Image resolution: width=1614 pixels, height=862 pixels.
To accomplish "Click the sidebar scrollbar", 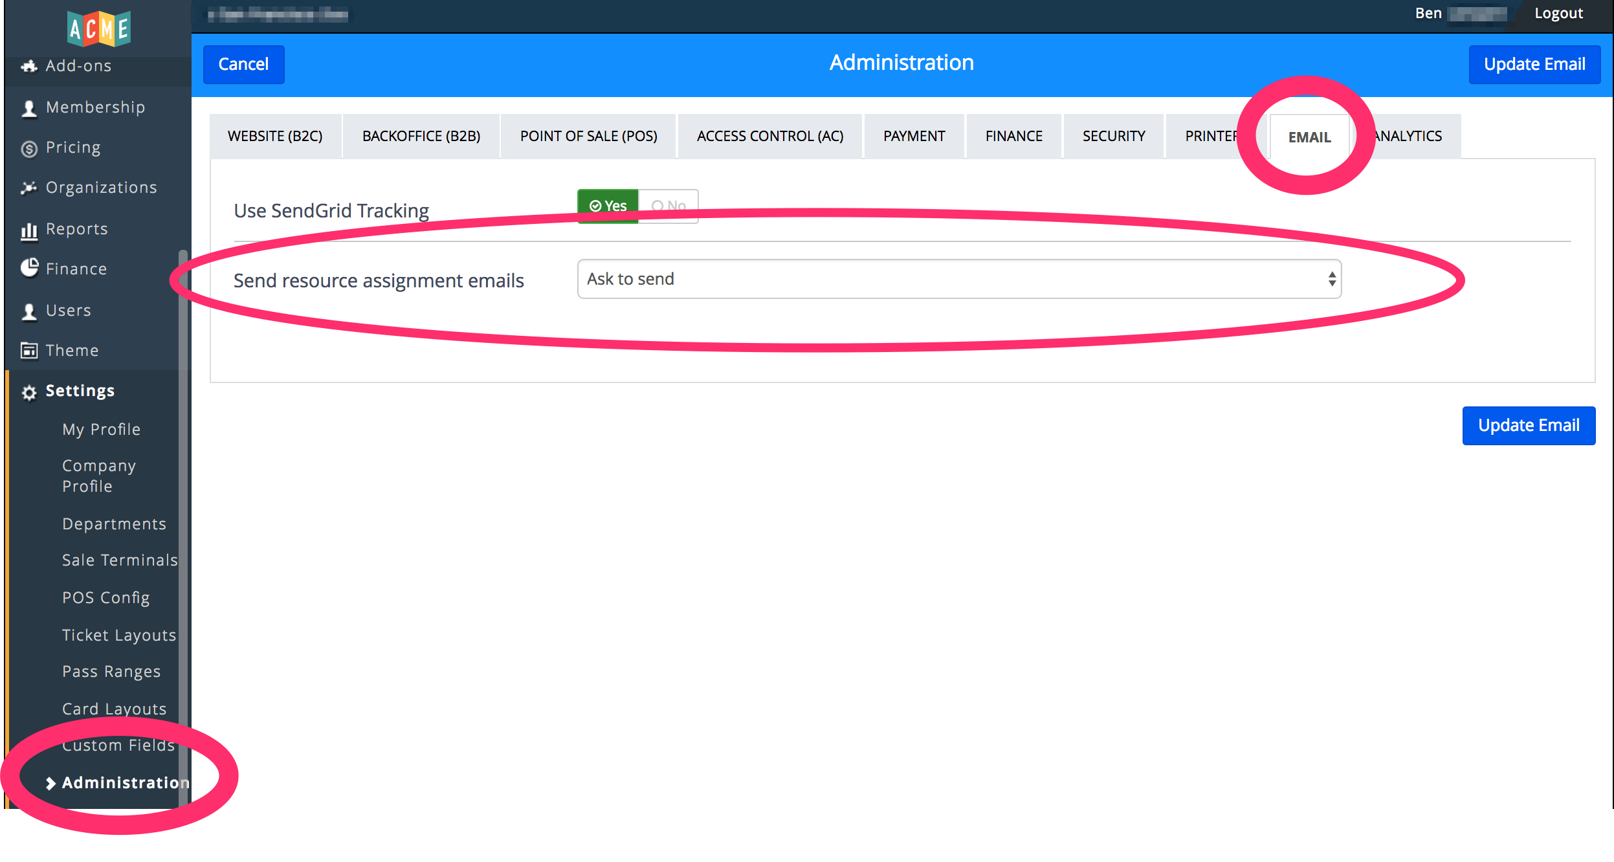I will (x=183, y=518).
